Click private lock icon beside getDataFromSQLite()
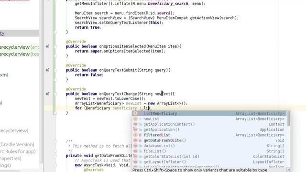Image resolution: width=306 pixels, height=172 pixels. coord(140,140)
